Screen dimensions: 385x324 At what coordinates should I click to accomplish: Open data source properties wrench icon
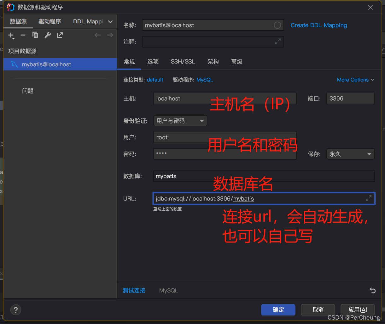(47, 35)
